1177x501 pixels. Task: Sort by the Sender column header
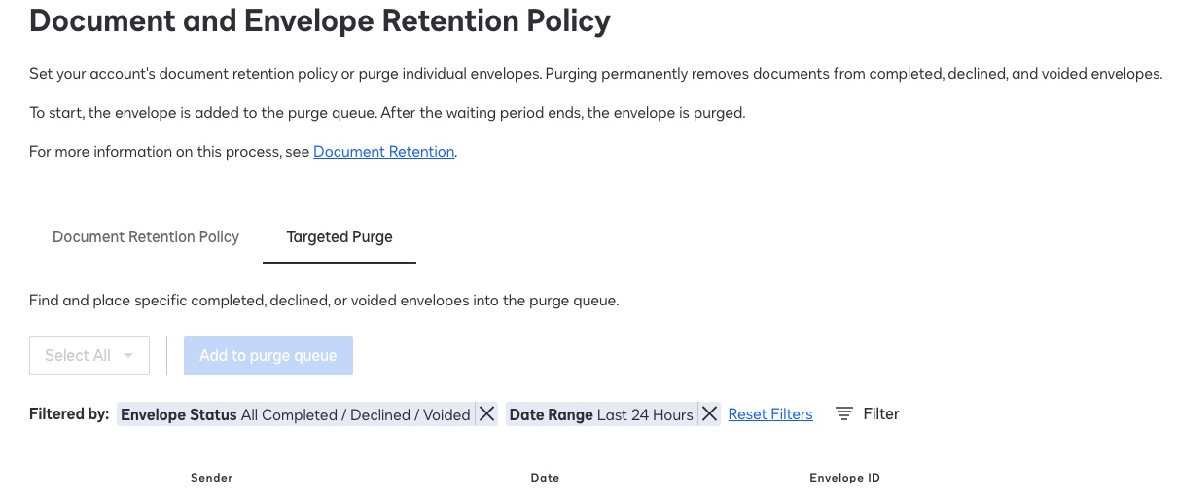(211, 478)
